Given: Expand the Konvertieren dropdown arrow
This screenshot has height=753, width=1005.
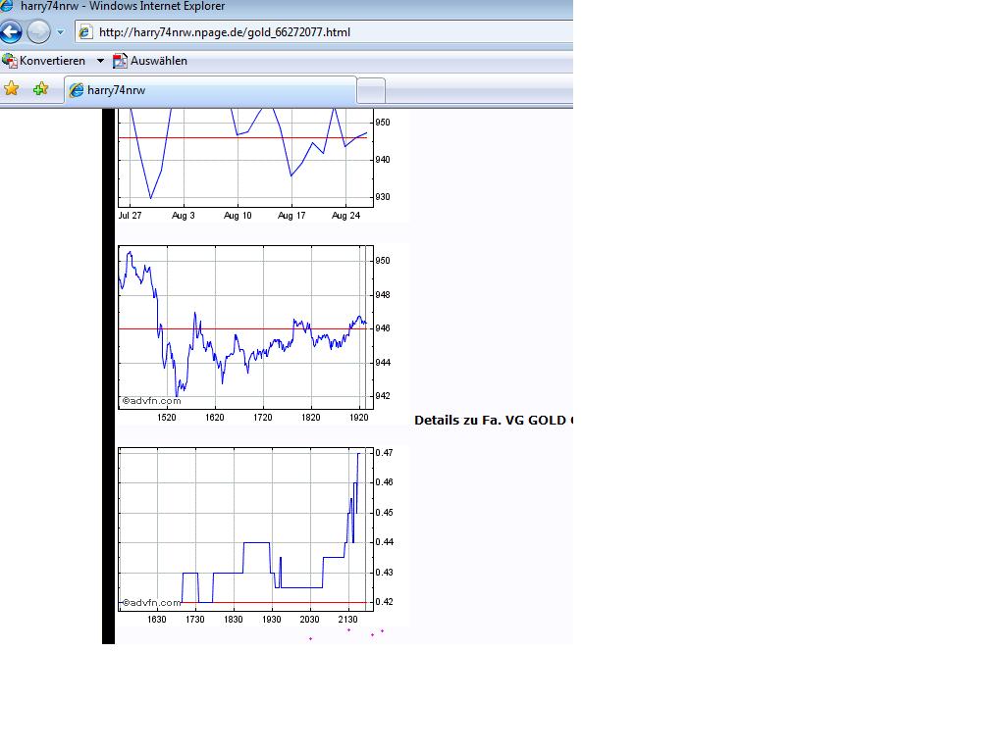Looking at the screenshot, I should coord(100,61).
